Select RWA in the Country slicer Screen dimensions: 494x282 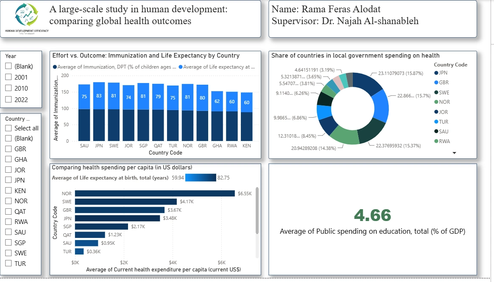pos(8,221)
